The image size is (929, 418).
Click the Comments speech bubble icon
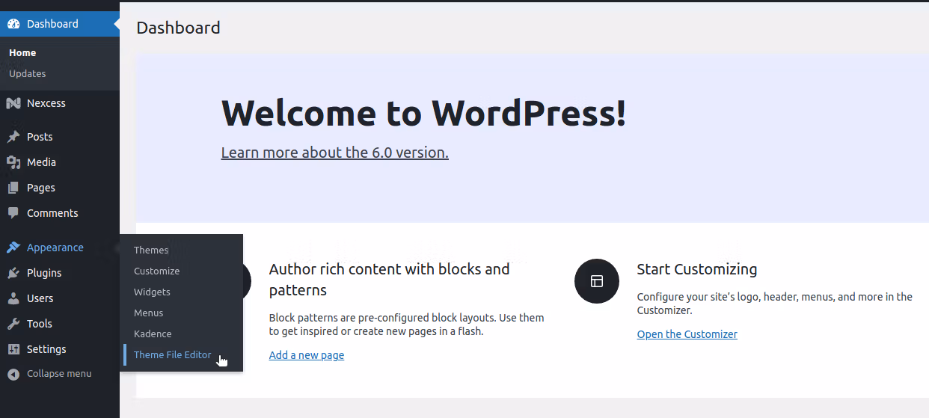click(13, 213)
